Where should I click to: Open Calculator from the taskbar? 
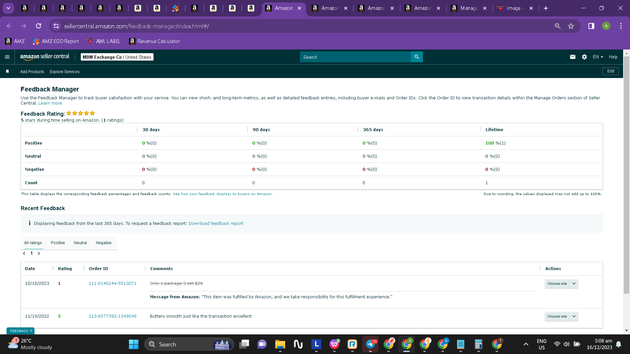478,344
